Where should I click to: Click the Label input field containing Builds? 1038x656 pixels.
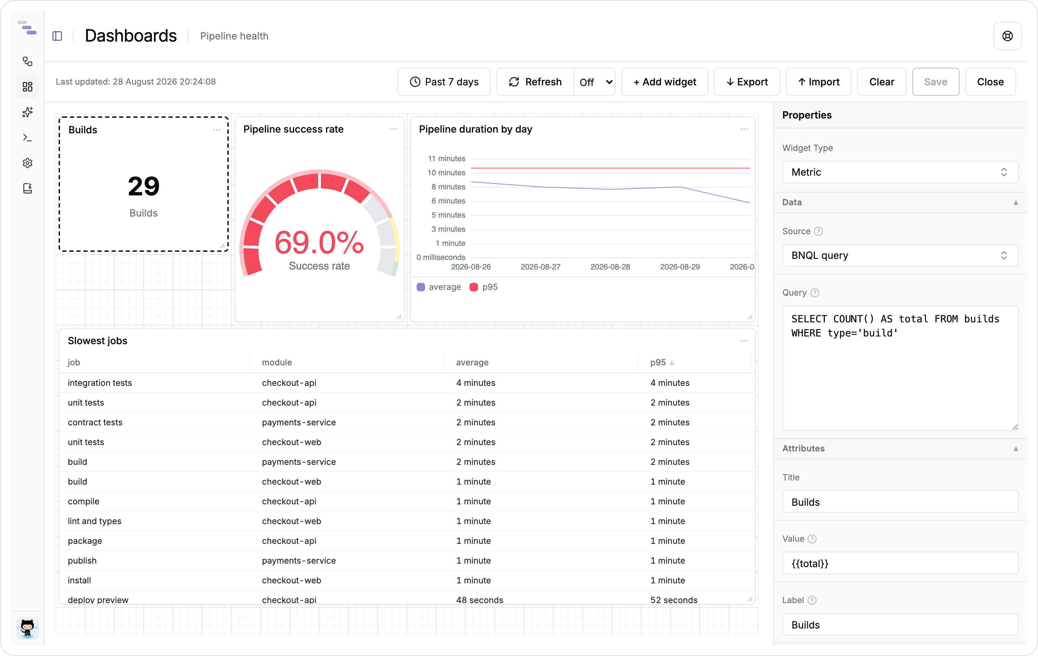point(901,625)
